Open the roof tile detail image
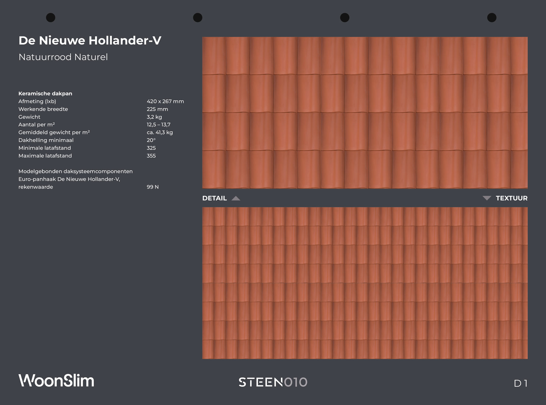 coord(365,113)
